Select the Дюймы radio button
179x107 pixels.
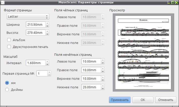[x=7, y=90]
